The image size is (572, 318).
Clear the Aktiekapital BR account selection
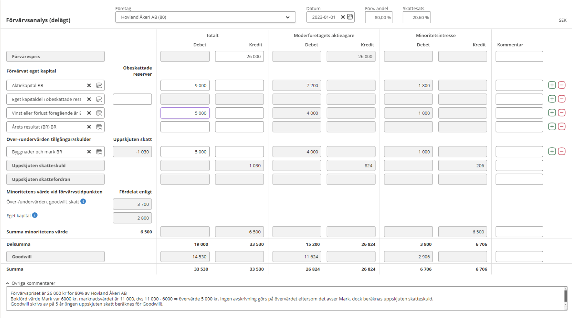pos(89,86)
